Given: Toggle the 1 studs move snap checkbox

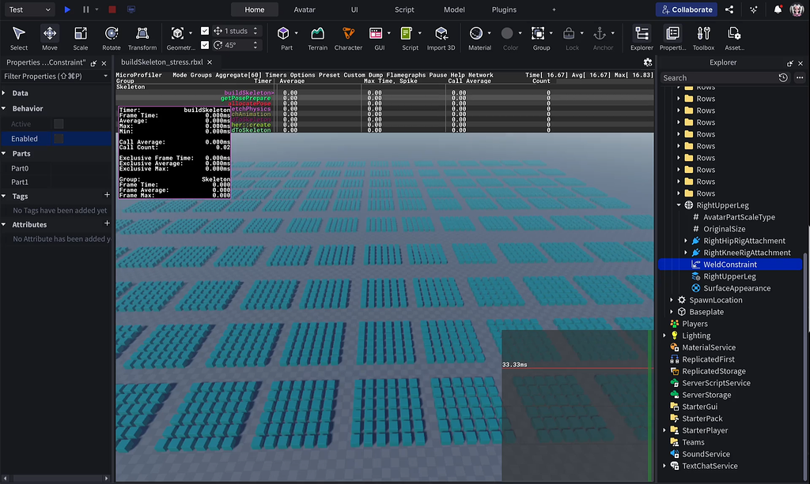Looking at the screenshot, I should (x=205, y=30).
